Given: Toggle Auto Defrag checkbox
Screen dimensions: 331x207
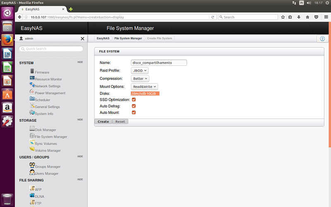Looking at the screenshot, I should [x=134, y=106].
